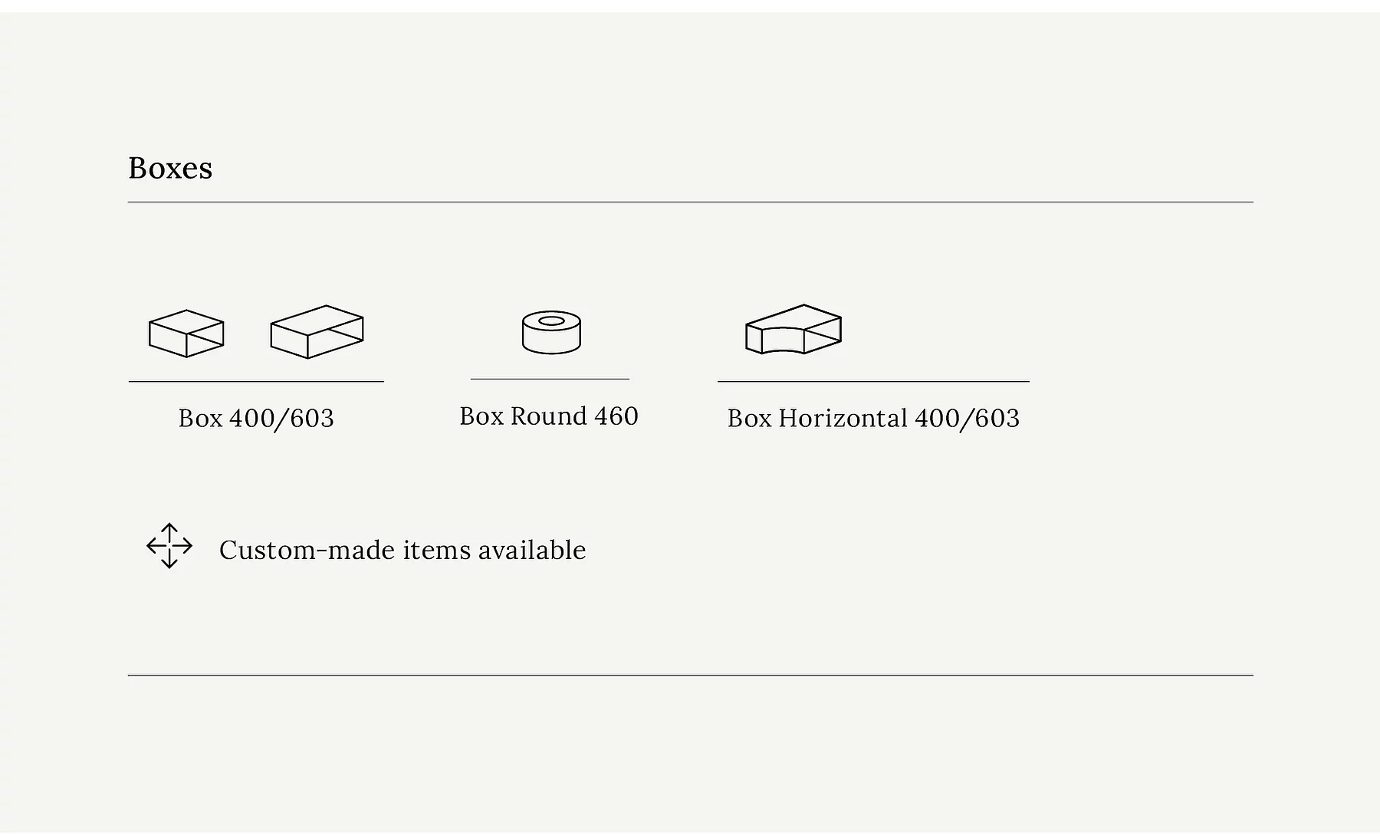Screen dimensions: 1380x835
Task: Choose the round cylinder box icon
Action: pos(551,332)
